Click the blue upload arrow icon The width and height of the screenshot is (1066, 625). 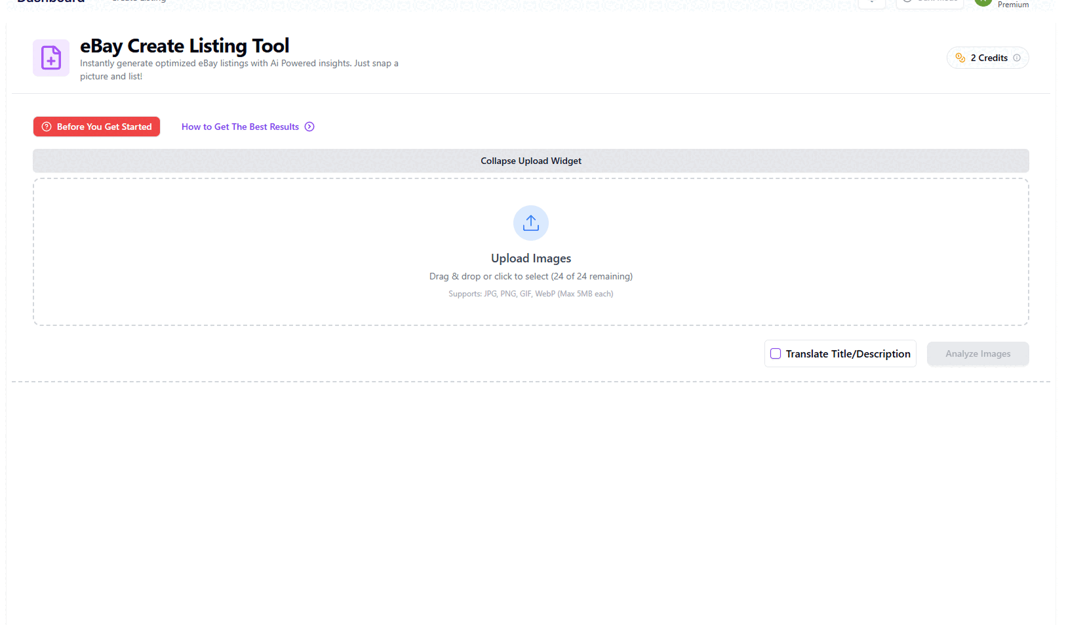coord(530,223)
